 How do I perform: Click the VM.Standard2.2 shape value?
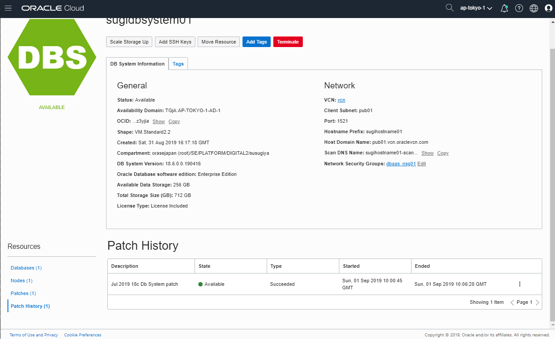[153, 132]
